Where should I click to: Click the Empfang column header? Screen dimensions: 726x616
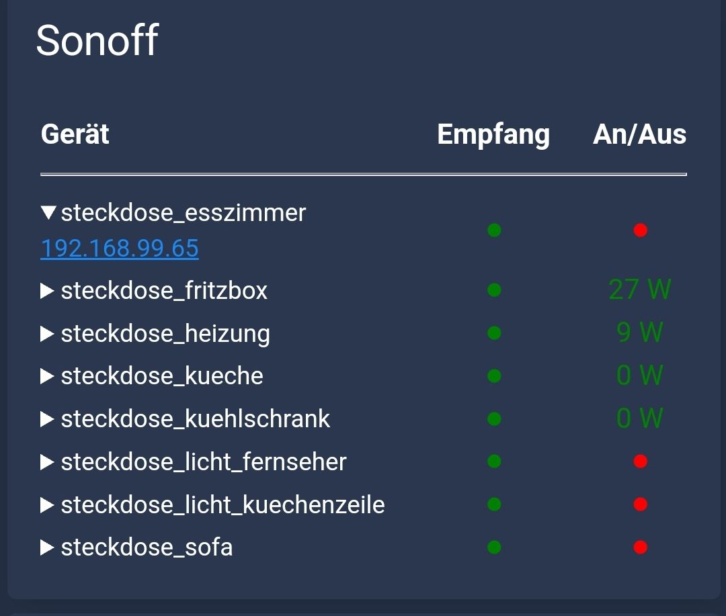pos(493,134)
